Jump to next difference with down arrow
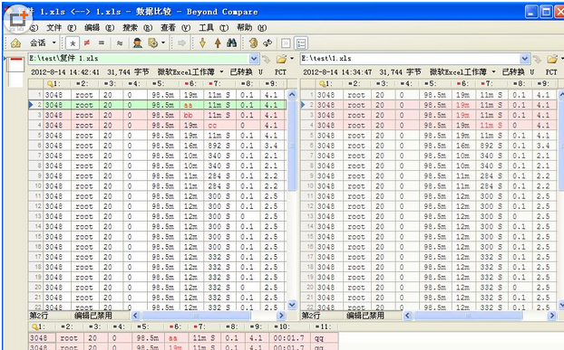This screenshot has width=564, height=350. coord(202,43)
